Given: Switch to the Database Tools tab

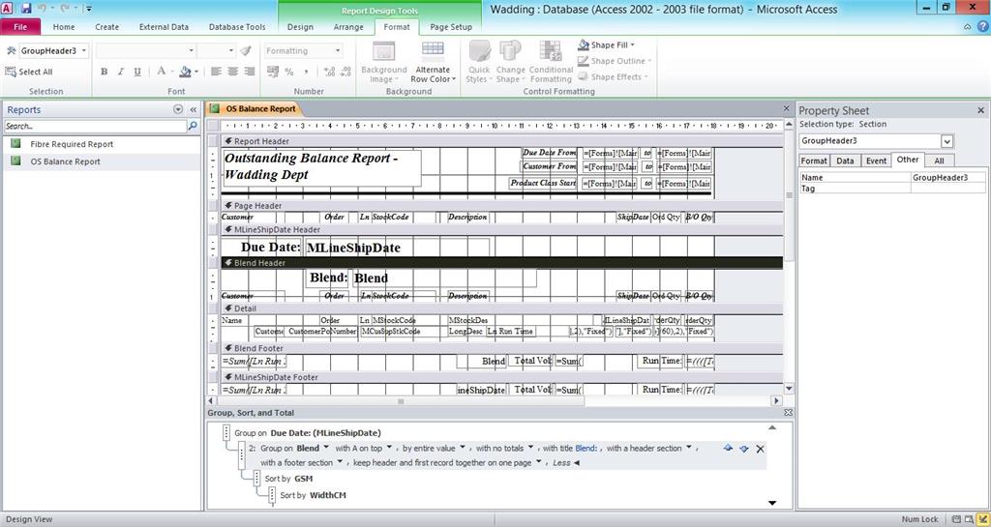Looking at the screenshot, I should click(x=237, y=27).
